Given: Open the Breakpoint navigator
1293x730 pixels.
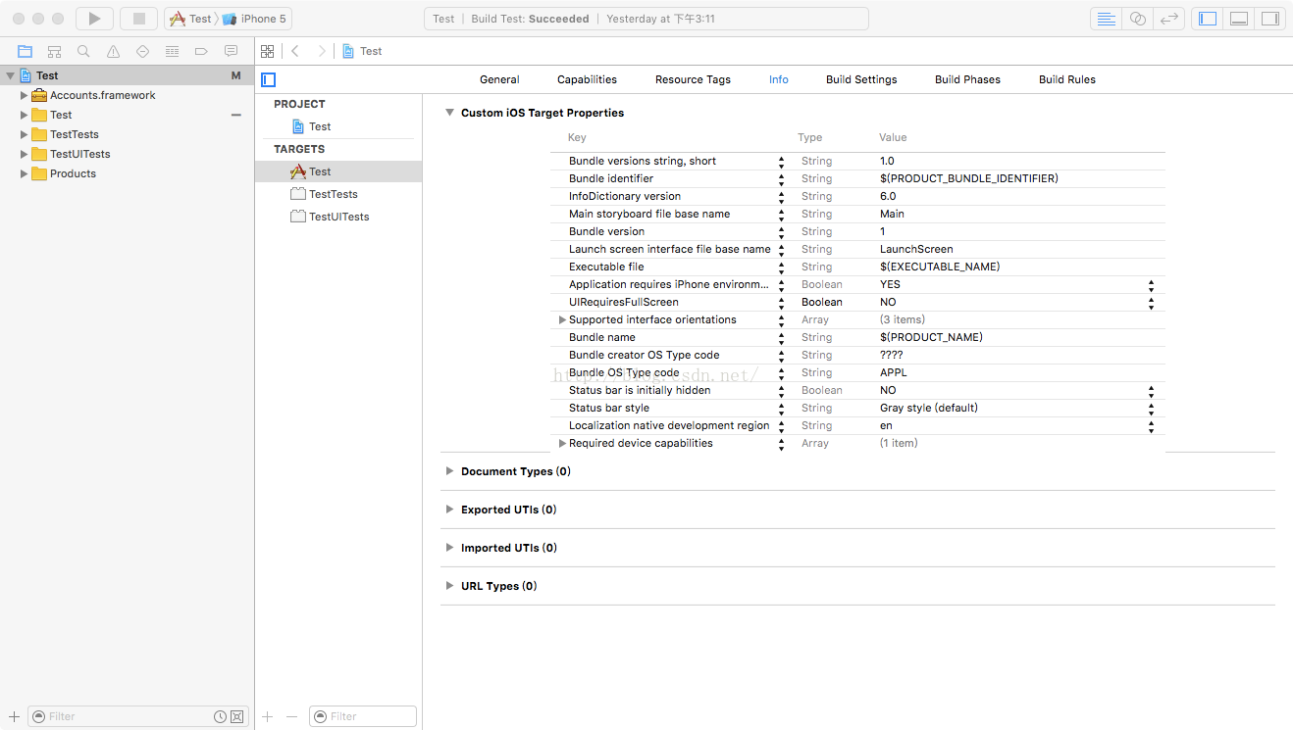Looking at the screenshot, I should click(x=201, y=51).
